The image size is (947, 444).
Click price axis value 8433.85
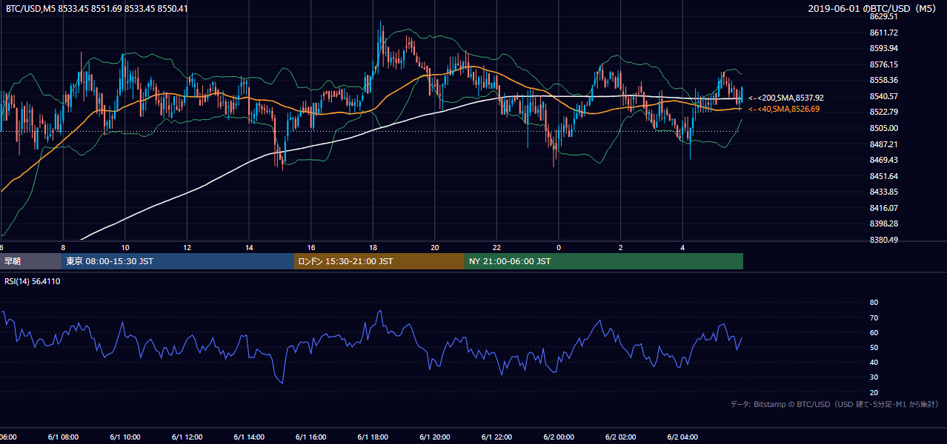pyautogui.click(x=884, y=192)
